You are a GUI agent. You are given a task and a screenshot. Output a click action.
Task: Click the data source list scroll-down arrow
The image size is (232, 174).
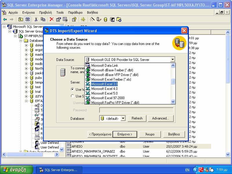[173, 102]
